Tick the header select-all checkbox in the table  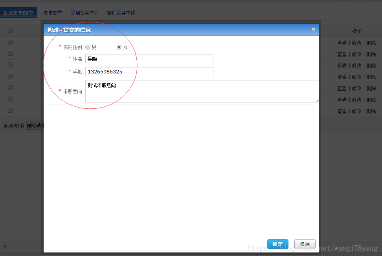[x=10, y=30]
